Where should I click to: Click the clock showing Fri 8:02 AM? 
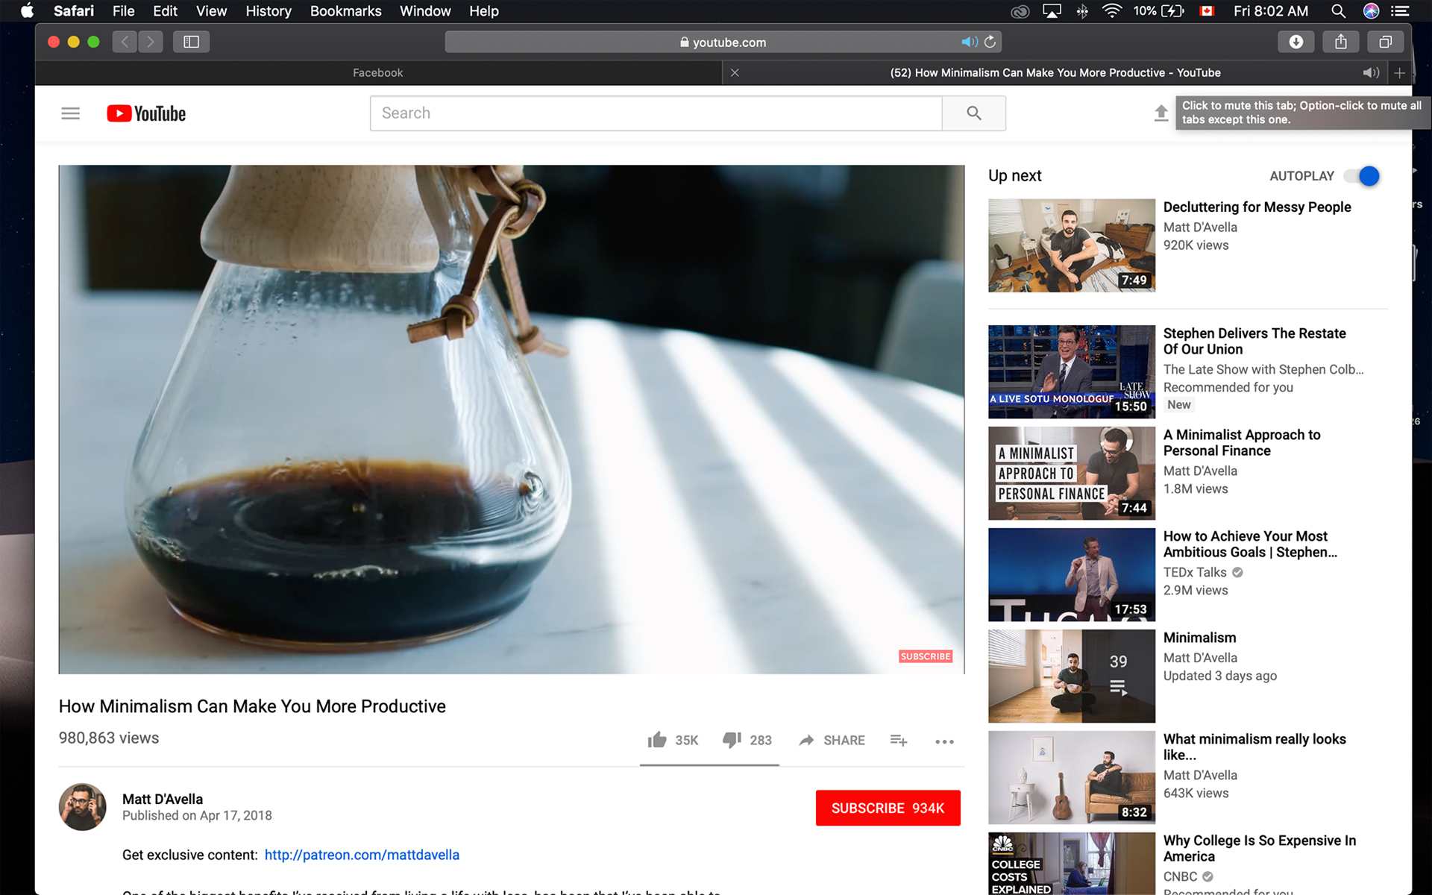(x=1270, y=11)
